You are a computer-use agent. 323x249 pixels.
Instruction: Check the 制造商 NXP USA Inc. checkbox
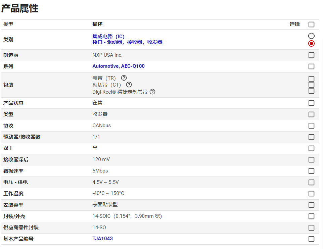pos(311,55)
